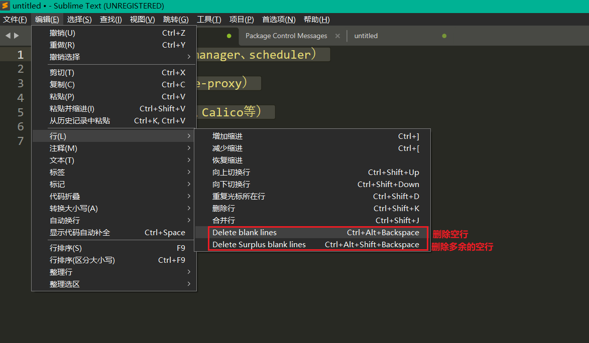Click line number 2 in the gutter
589x343 pixels.
point(21,69)
